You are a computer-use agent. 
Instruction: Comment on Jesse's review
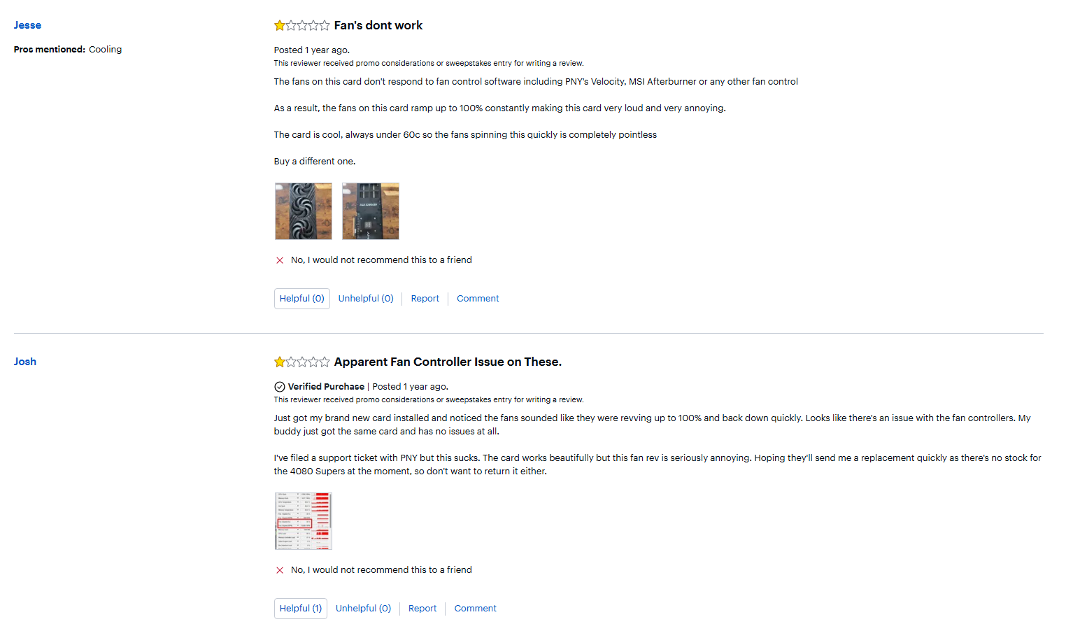click(478, 299)
